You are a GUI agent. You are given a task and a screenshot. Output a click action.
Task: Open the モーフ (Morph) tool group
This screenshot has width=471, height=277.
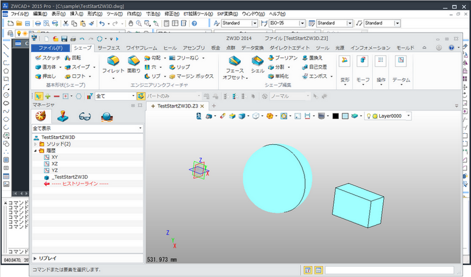[x=363, y=71]
